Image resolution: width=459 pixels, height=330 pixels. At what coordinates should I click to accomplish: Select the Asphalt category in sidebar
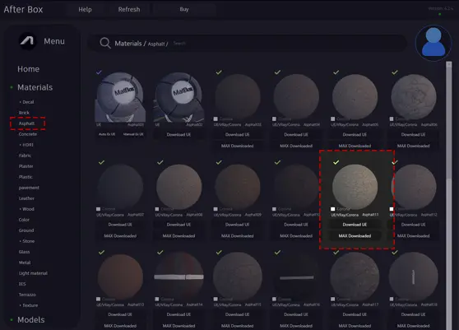coord(26,123)
